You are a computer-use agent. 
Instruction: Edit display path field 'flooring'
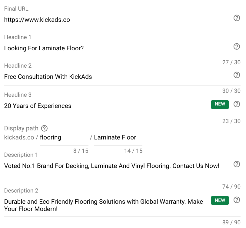click(x=64, y=138)
